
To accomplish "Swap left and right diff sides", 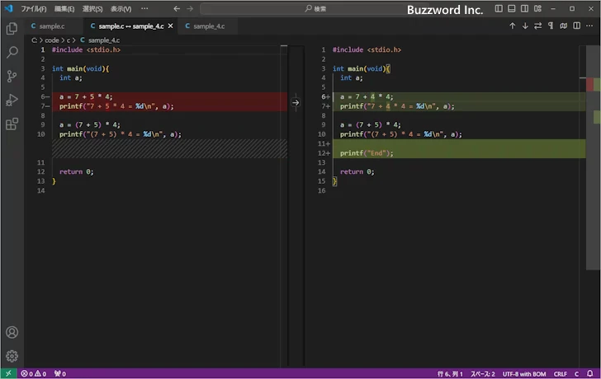I will pyautogui.click(x=538, y=26).
